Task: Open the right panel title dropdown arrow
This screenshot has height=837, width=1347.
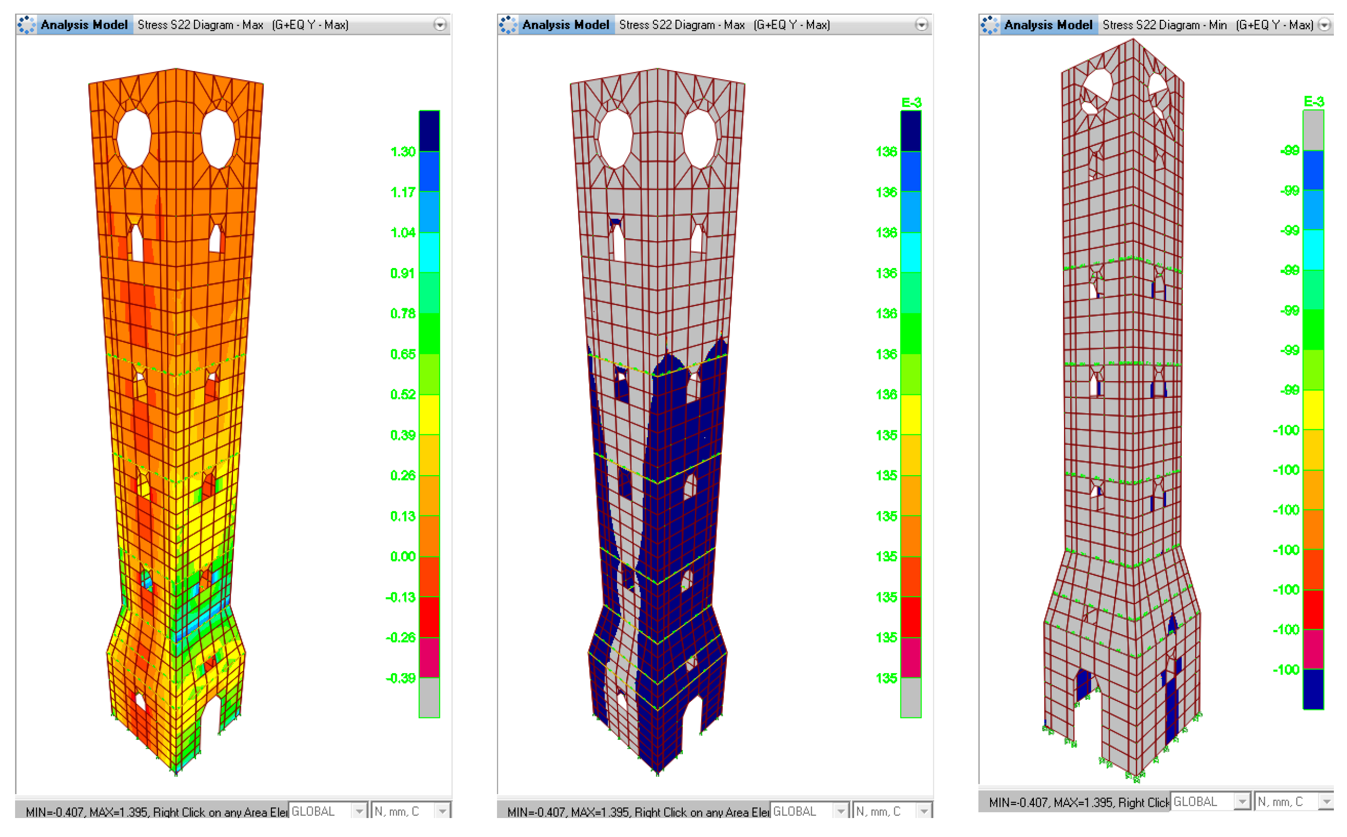Action: point(1325,25)
